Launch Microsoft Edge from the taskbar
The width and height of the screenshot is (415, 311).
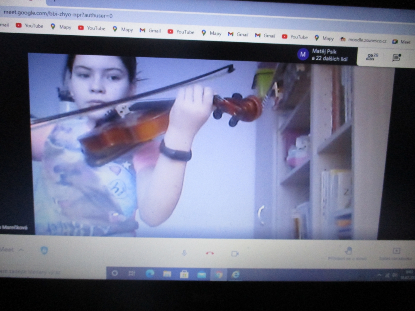coord(150,273)
